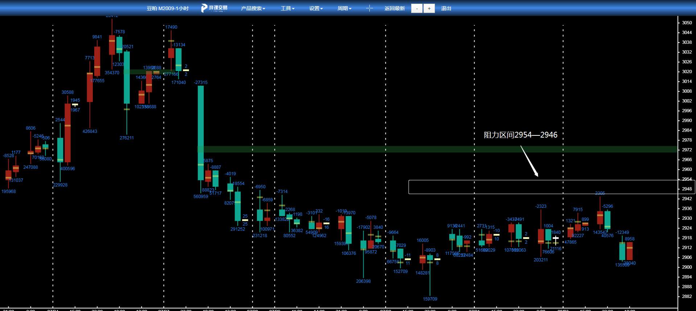Click the delta label 17490
This screenshot has height=311, width=696.
pyautogui.click(x=171, y=27)
